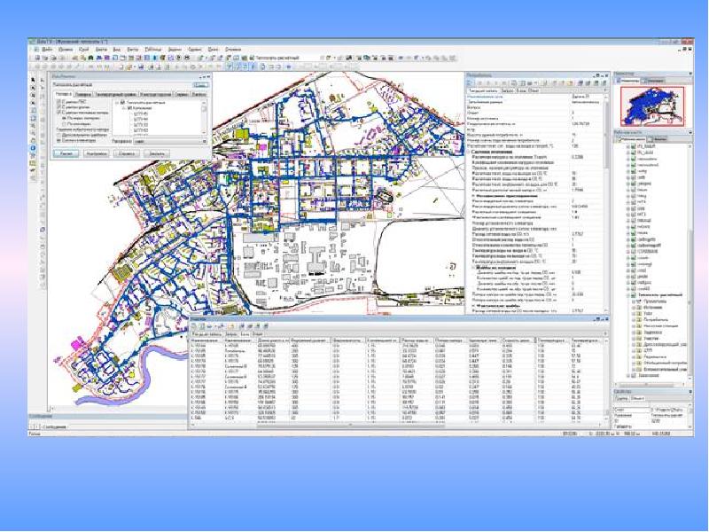The width and height of the screenshot is (709, 532).
Task: Click the first icon in the bottom table toolbar
Action: [192, 328]
